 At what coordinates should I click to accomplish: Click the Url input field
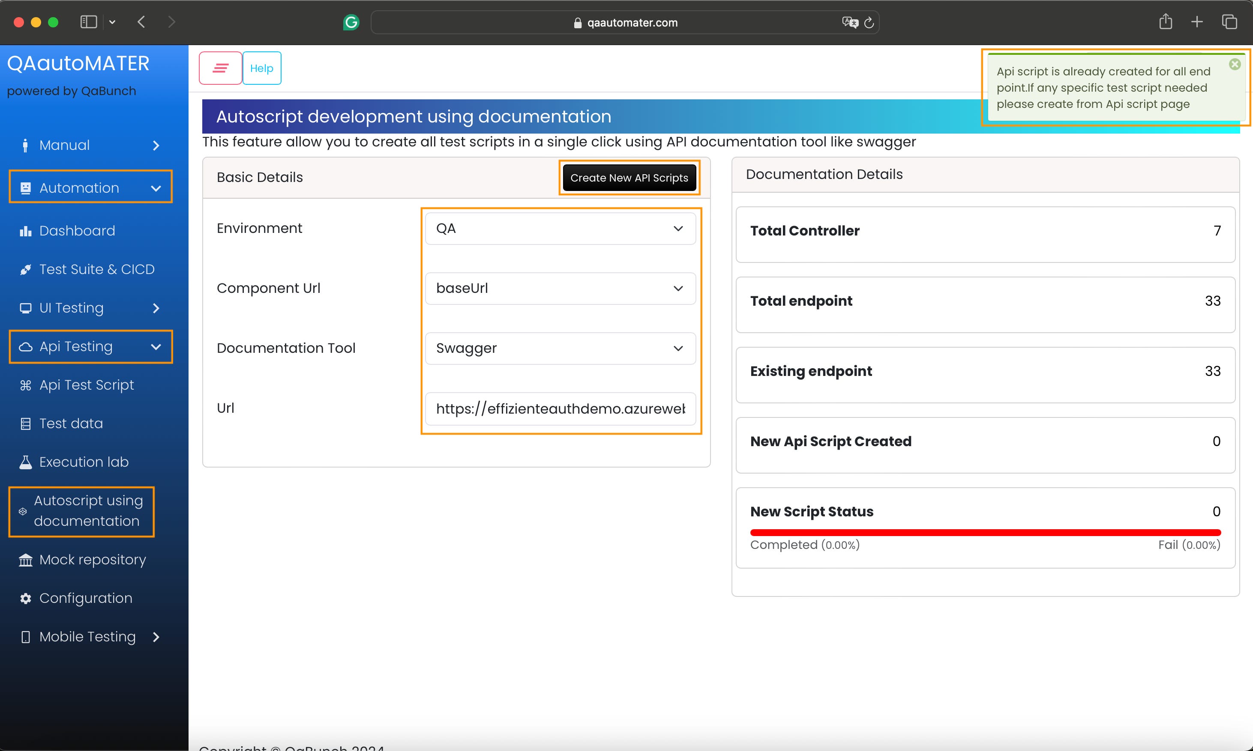coord(560,408)
